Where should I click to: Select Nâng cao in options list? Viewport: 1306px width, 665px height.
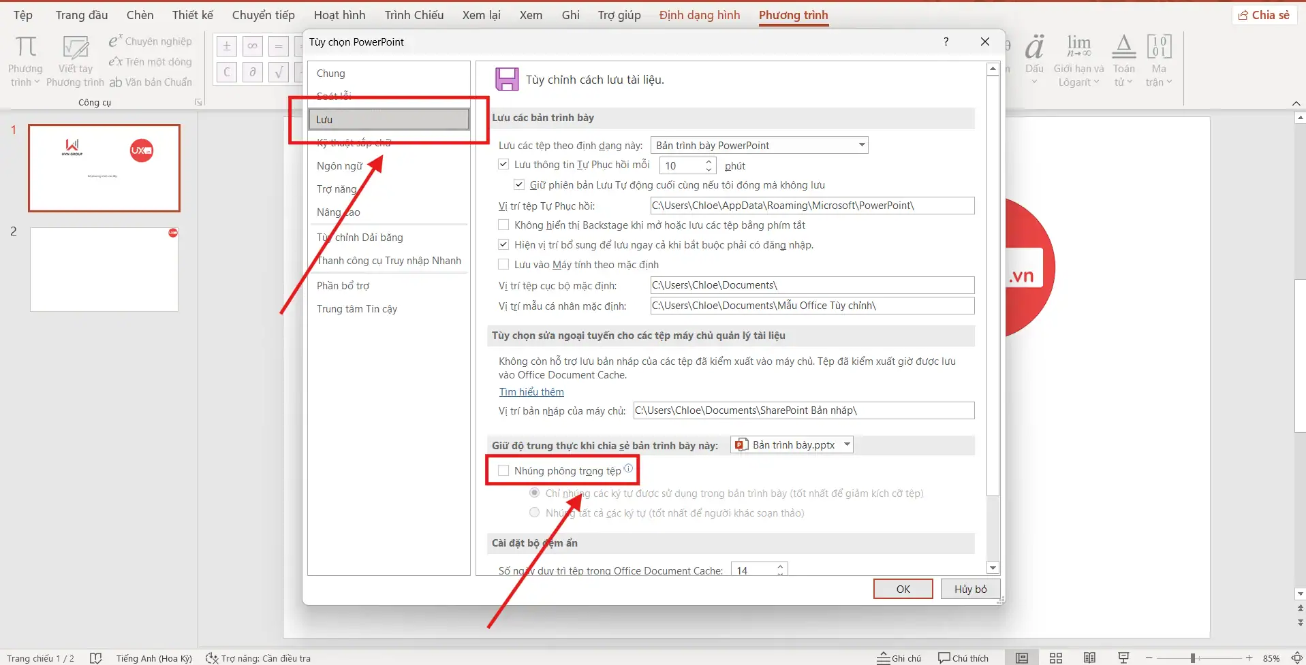coord(338,212)
